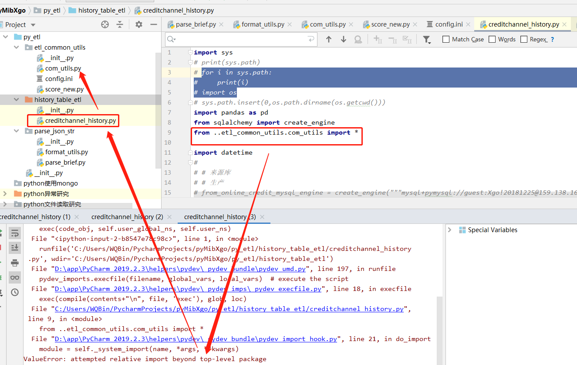This screenshot has height=365, width=577.
Task: Toggle show variables glasses icon
Action: point(15,277)
